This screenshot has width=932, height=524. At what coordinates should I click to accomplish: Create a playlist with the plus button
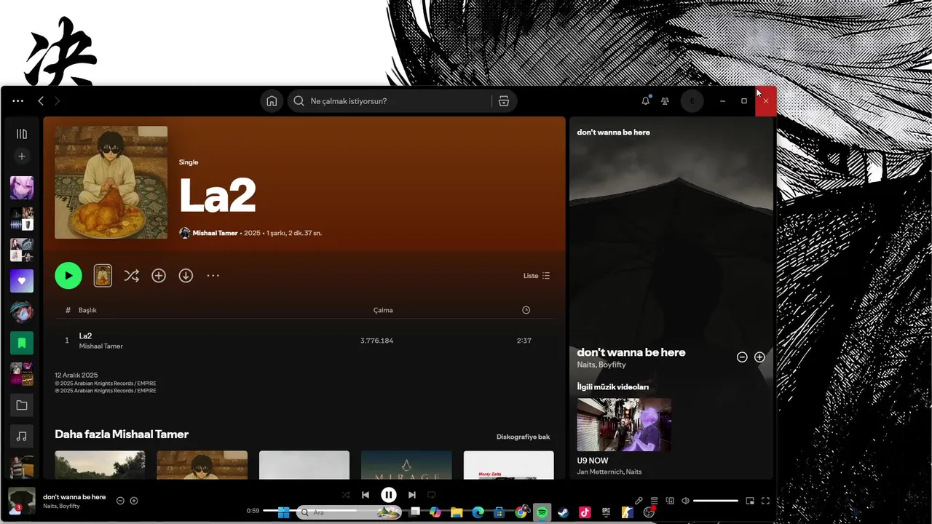pyautogui.click(x=22, y=156)
